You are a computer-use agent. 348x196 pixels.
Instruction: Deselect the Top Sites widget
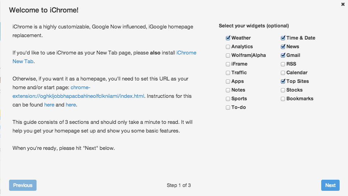283,81
